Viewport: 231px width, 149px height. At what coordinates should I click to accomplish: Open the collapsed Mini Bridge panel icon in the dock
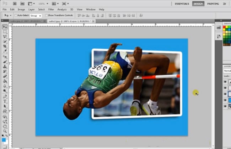(x=219, y=27)
